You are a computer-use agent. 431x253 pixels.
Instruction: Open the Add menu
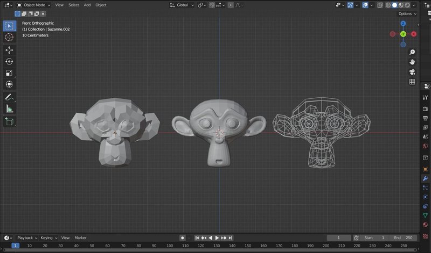click(87, 5)
